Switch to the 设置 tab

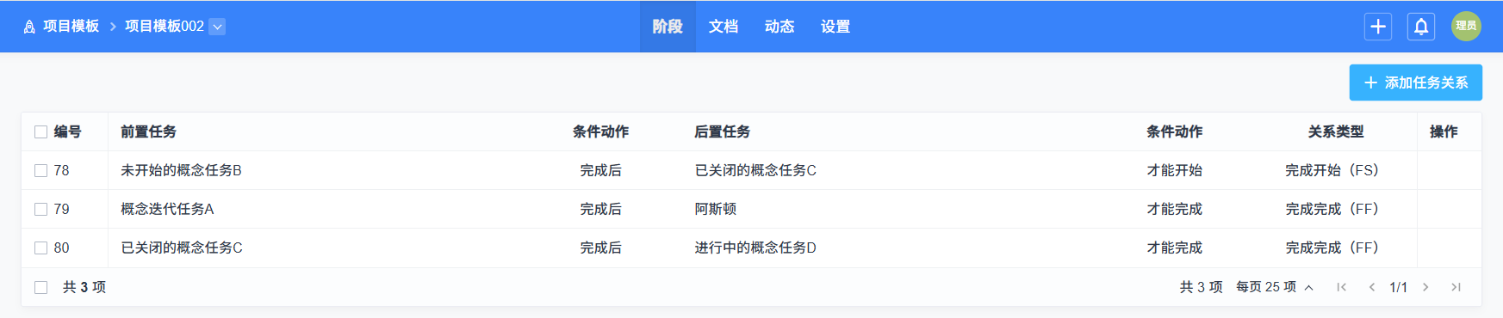835,27
